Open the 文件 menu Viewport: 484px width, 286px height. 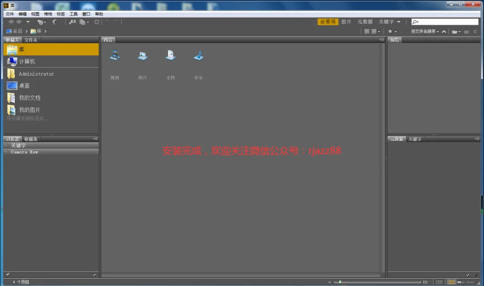(x=9, y=14)
